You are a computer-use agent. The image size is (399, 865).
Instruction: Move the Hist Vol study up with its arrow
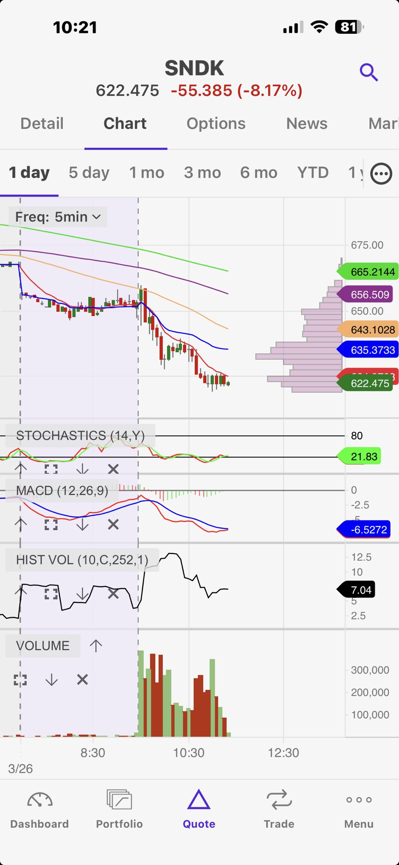click(x=21, y=594)
